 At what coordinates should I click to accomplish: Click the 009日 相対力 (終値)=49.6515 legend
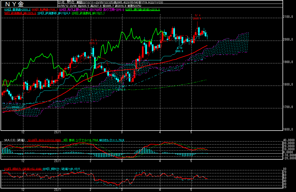[x=61, y=169]
